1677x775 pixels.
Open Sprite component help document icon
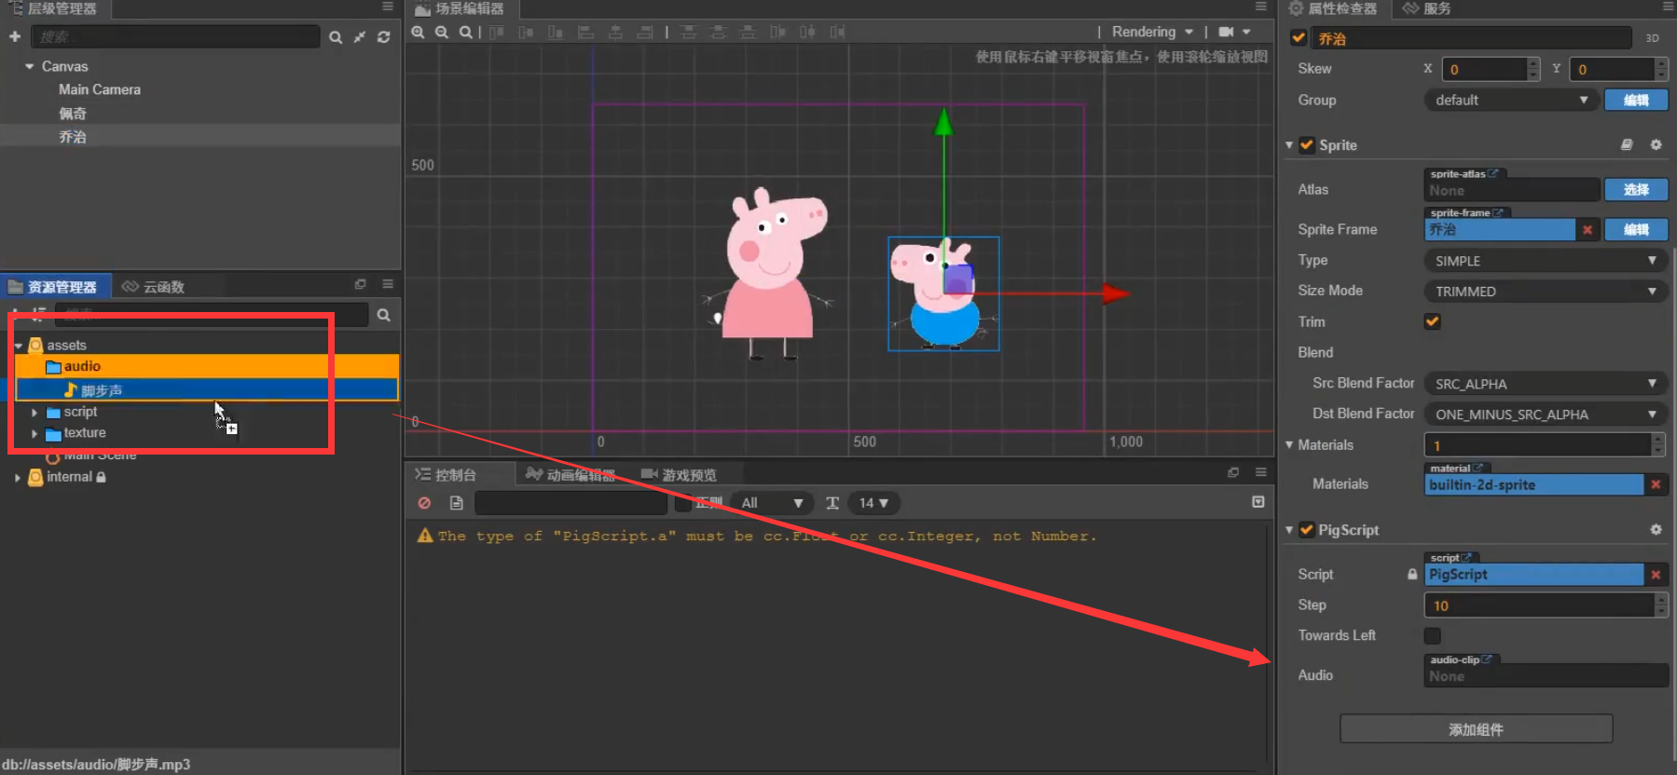[x=1627, y=144]
